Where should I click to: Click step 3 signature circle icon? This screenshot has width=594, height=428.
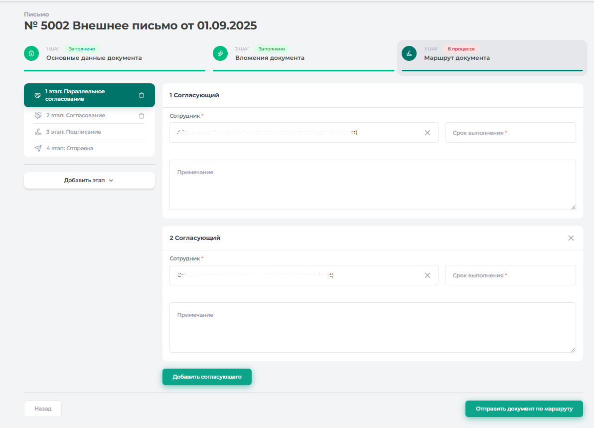409,53
